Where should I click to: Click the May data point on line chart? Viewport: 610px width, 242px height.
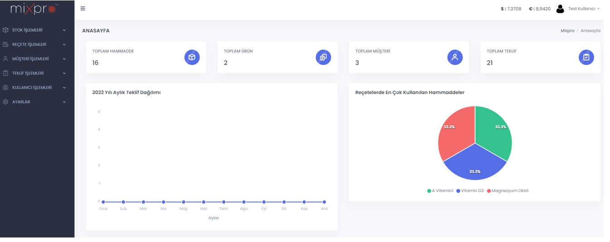click(x=184, y=202)
